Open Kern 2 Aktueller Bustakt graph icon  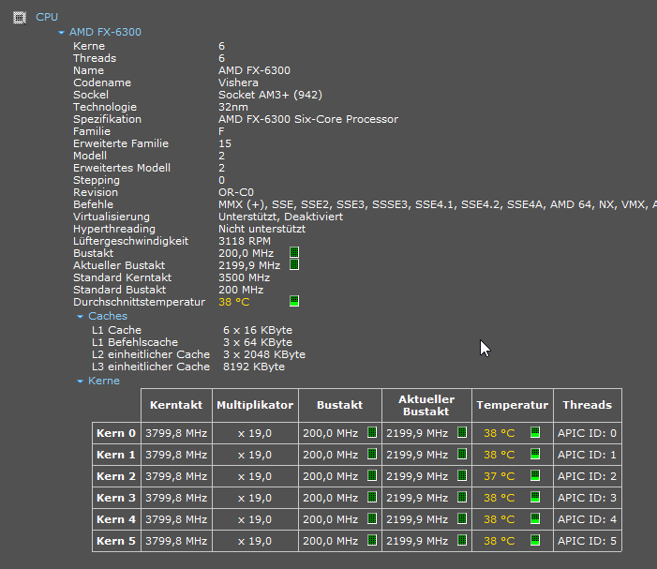[x=462, y=475]
